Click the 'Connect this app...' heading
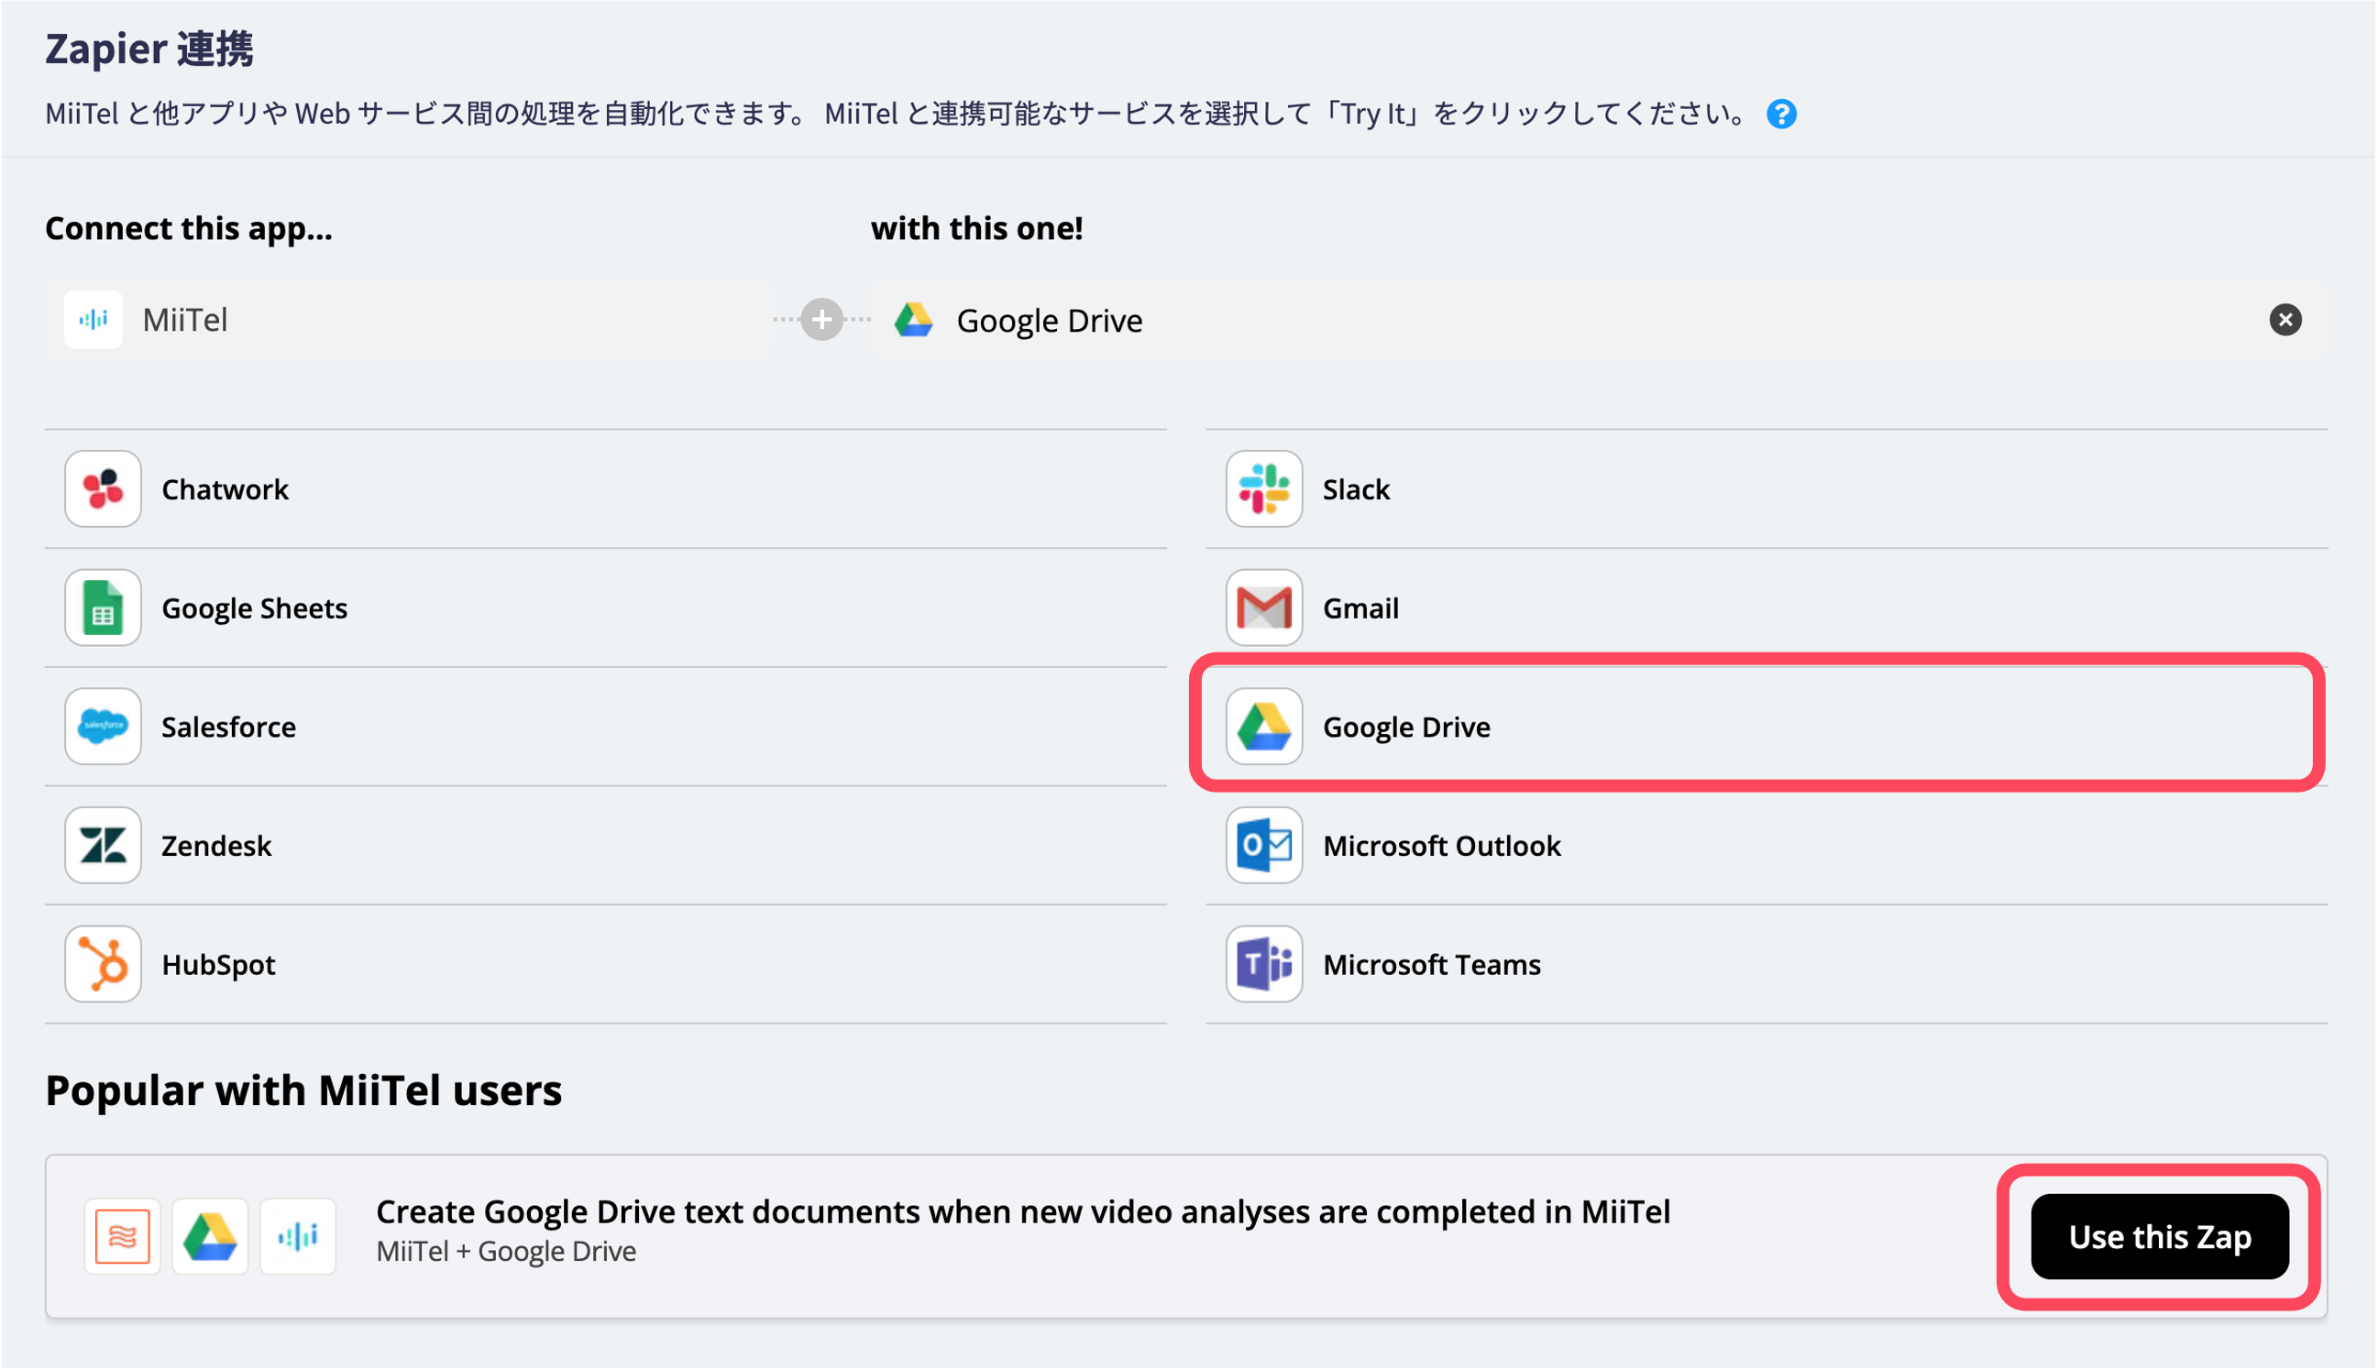Viewport: 2378px width, 1369px height. coord(189,228)
